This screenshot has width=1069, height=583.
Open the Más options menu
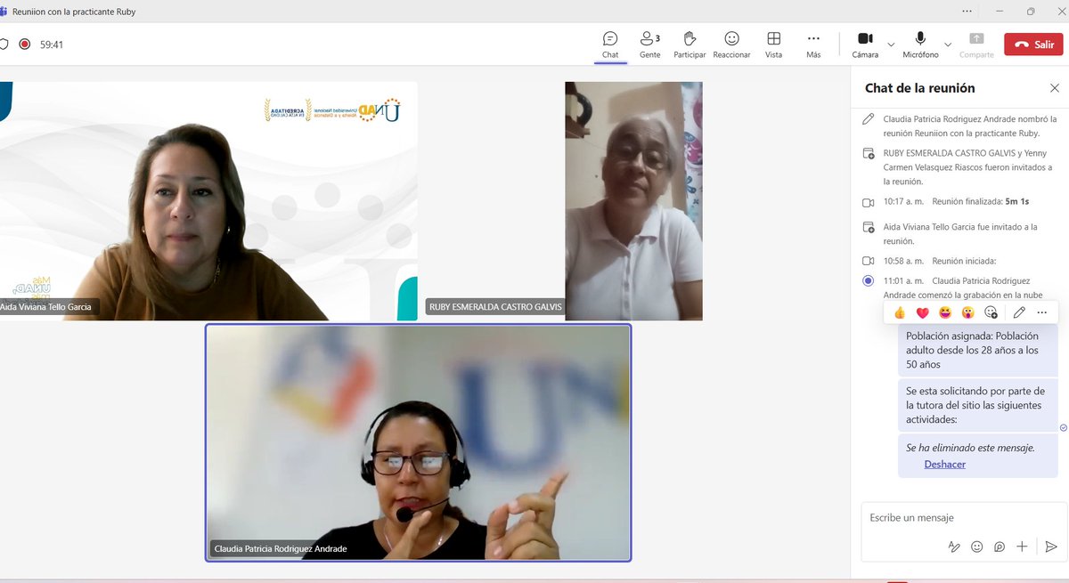coord(813,45)
